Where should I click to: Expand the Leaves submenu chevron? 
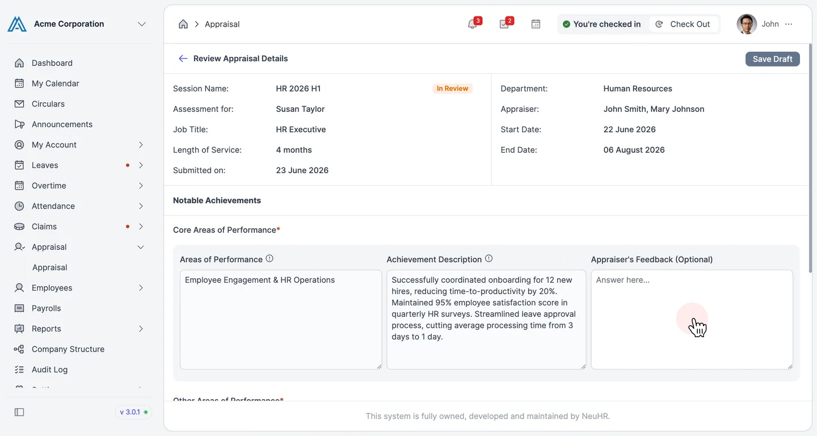(x=141, y=165)
